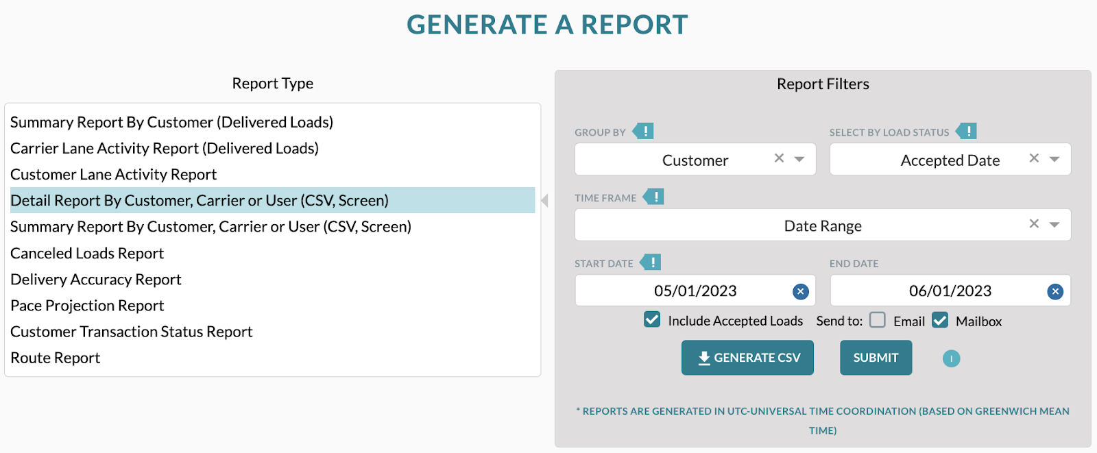The image size is (1097, 453).
Task: Uncheck Include Accepted Loads checkbox
Action: coord(652,320)
